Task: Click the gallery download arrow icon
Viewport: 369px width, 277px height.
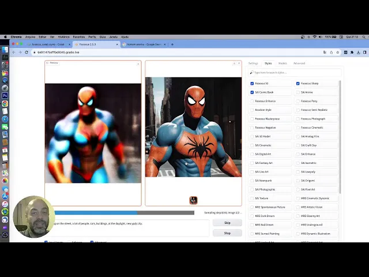Action: click(234, 63)
